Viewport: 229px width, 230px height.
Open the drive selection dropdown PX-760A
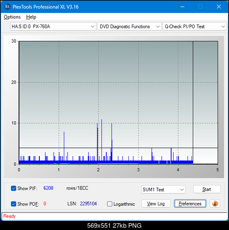click(53, 26)
